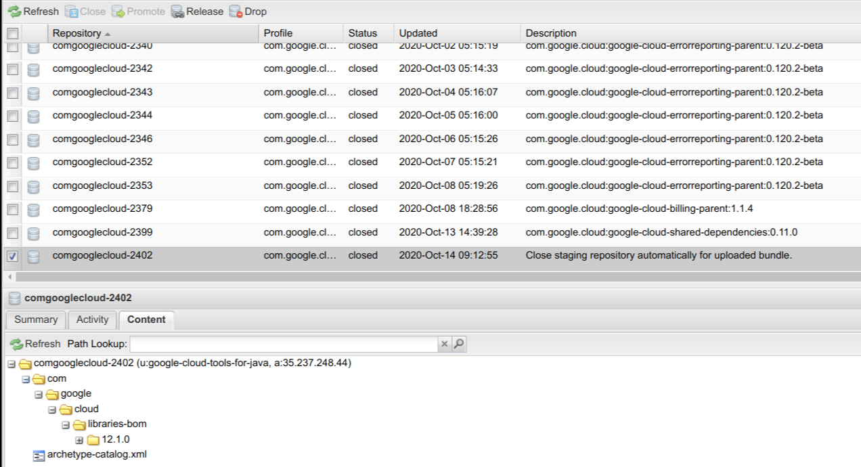Click the Refresh button in Content tab
The width and height of the screenshot is (861, 467).
[35, 344]
